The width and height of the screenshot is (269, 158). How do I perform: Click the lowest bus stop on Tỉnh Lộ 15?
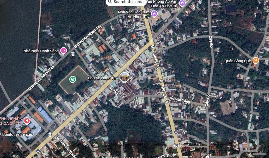coord(176,145)
